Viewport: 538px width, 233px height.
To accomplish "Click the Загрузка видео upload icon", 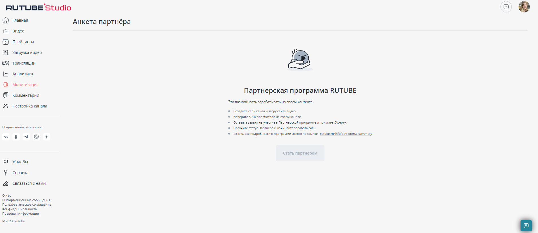I will (x=6, y=52).
